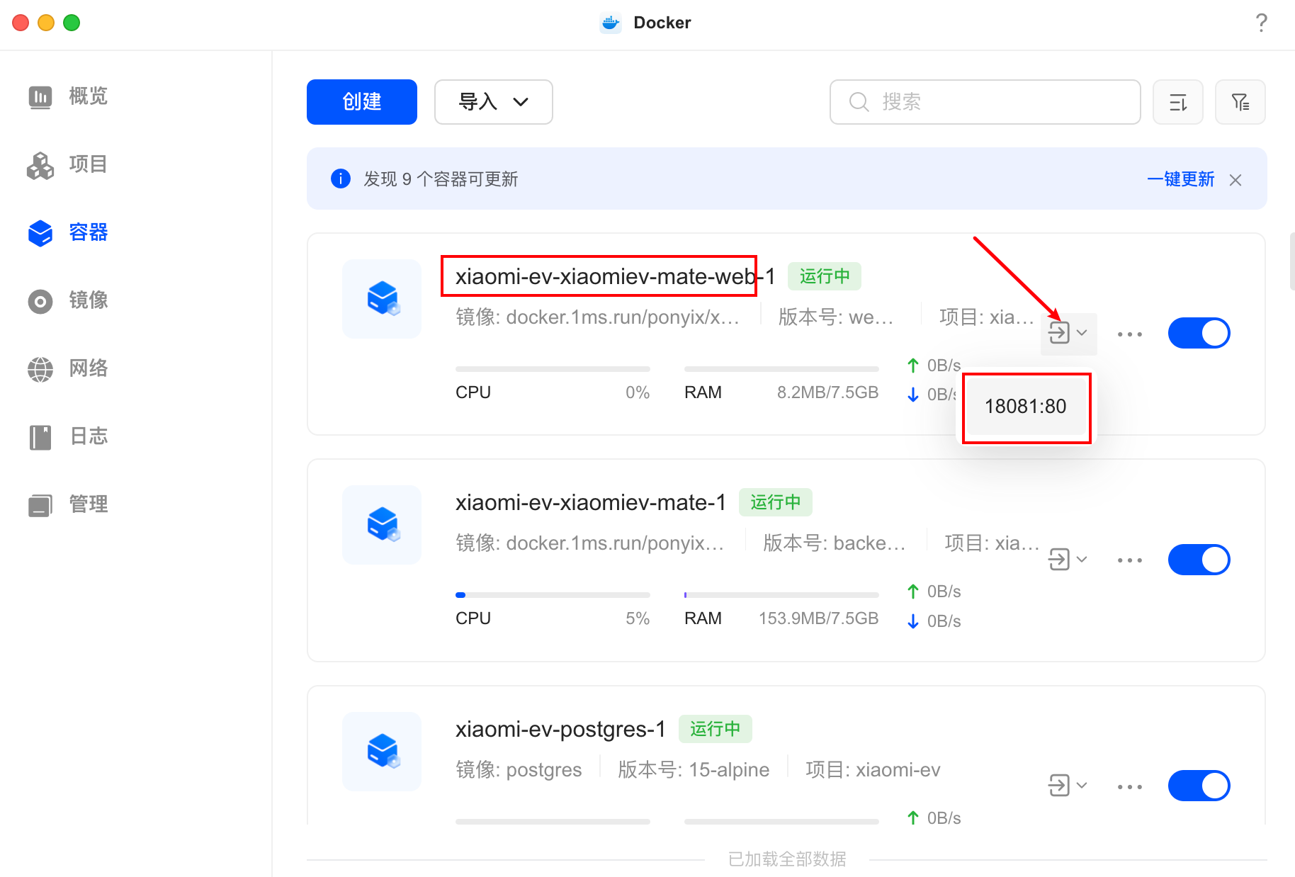The height and width of the screenshot is (877, 1295).
Task: Click the 项目: xiaomi-ev project label
Action: [x=873, y=770]
